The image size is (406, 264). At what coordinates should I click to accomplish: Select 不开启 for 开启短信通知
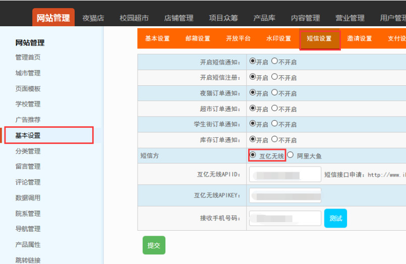[274, 61]
